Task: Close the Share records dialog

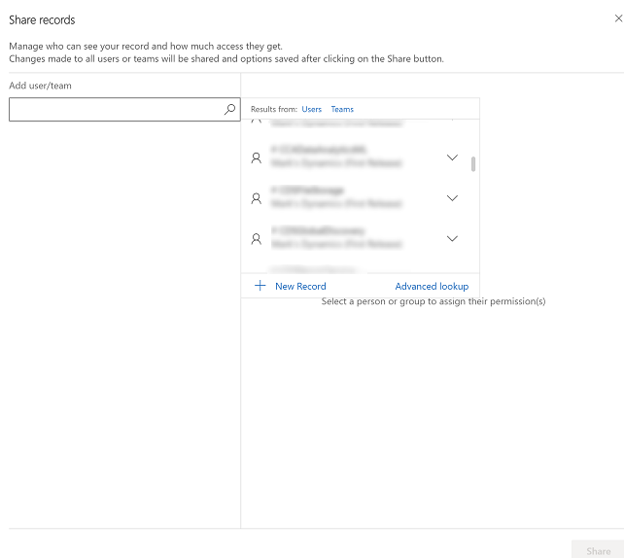Action: 618,18
